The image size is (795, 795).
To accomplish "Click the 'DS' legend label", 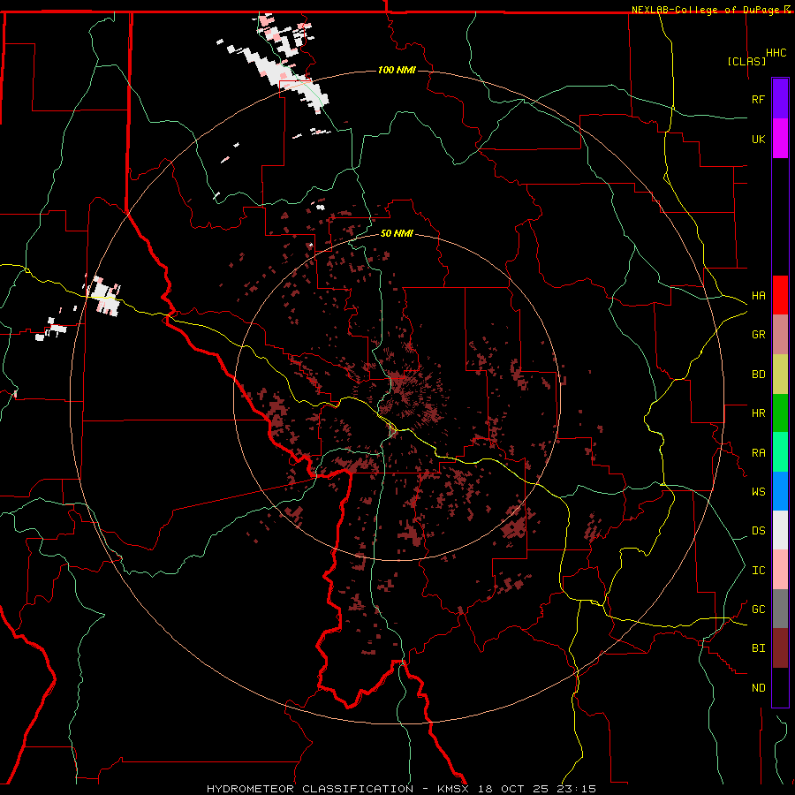I will (x=758, y=531).
